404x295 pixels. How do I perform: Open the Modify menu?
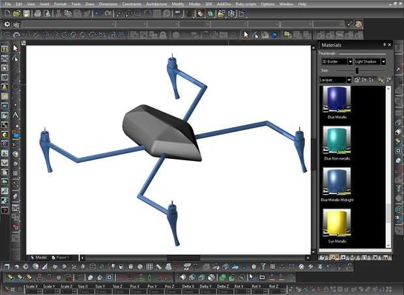[x=177, y=4]
